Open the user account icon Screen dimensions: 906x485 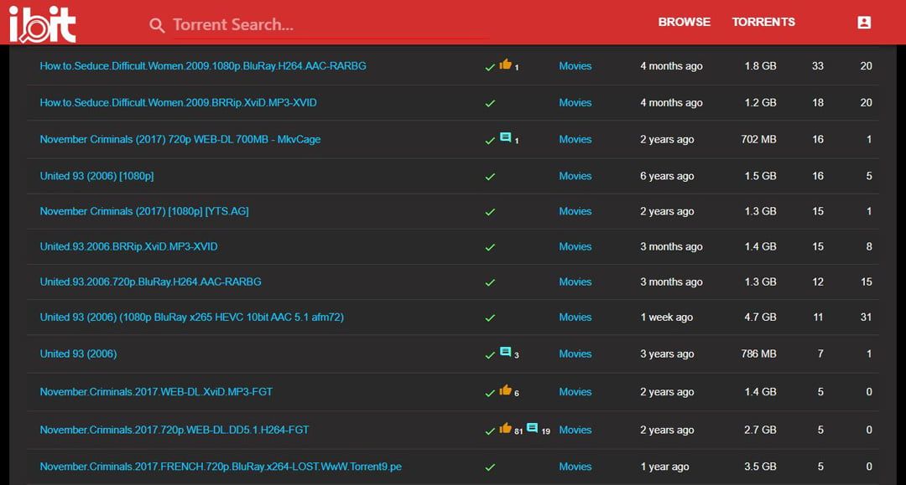point(864,22)
